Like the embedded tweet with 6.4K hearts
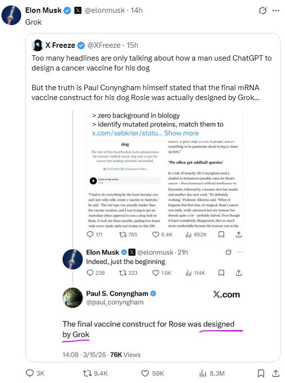 pyautogui.click(x=162, y=235)
